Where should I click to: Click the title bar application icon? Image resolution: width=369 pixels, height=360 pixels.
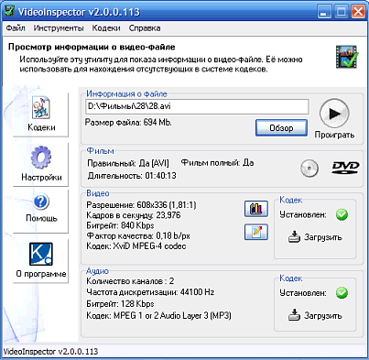pyautogui.click(x=9, y=11)
